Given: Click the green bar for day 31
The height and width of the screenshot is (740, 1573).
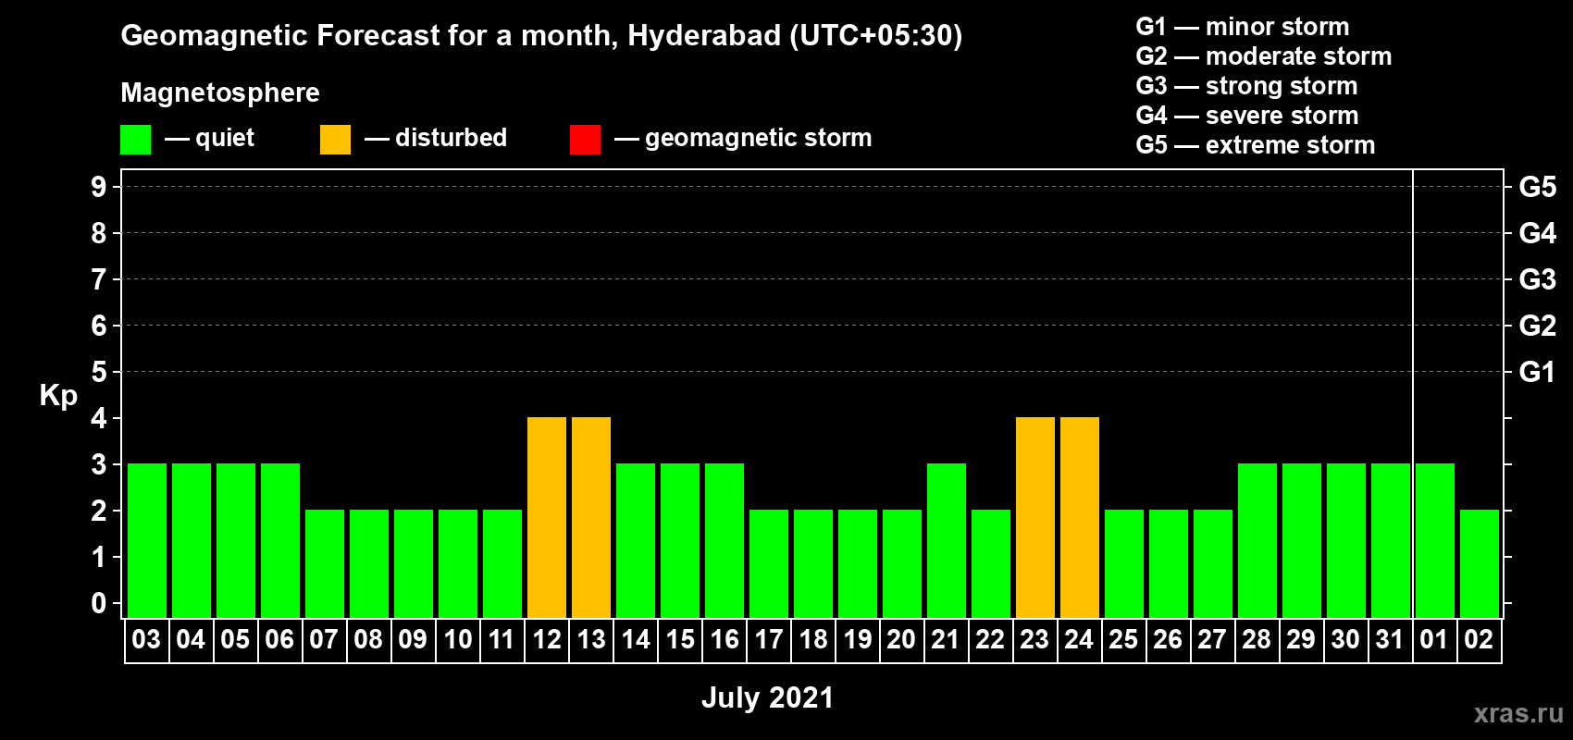Looking at the screenshot, I should (x=1391, y=540).
